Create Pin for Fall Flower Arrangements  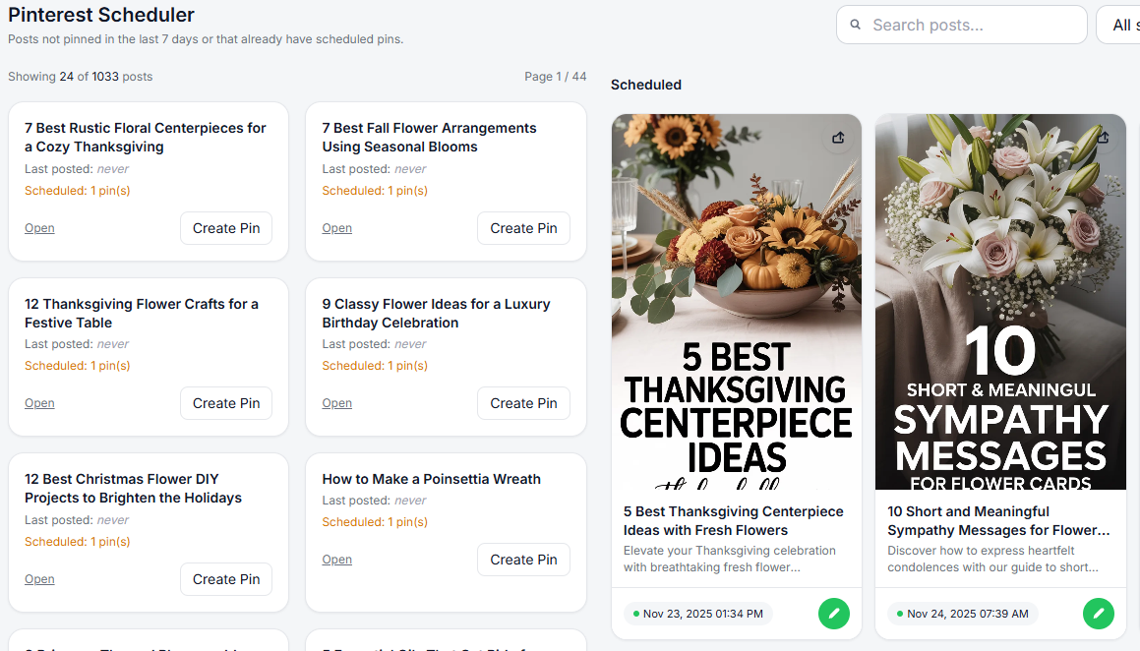(523, 227)
